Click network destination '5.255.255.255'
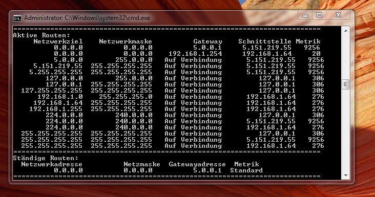The image size is (375, 197). [x=56, y=72]
